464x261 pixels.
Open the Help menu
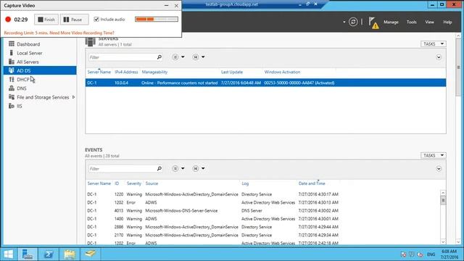447,22
